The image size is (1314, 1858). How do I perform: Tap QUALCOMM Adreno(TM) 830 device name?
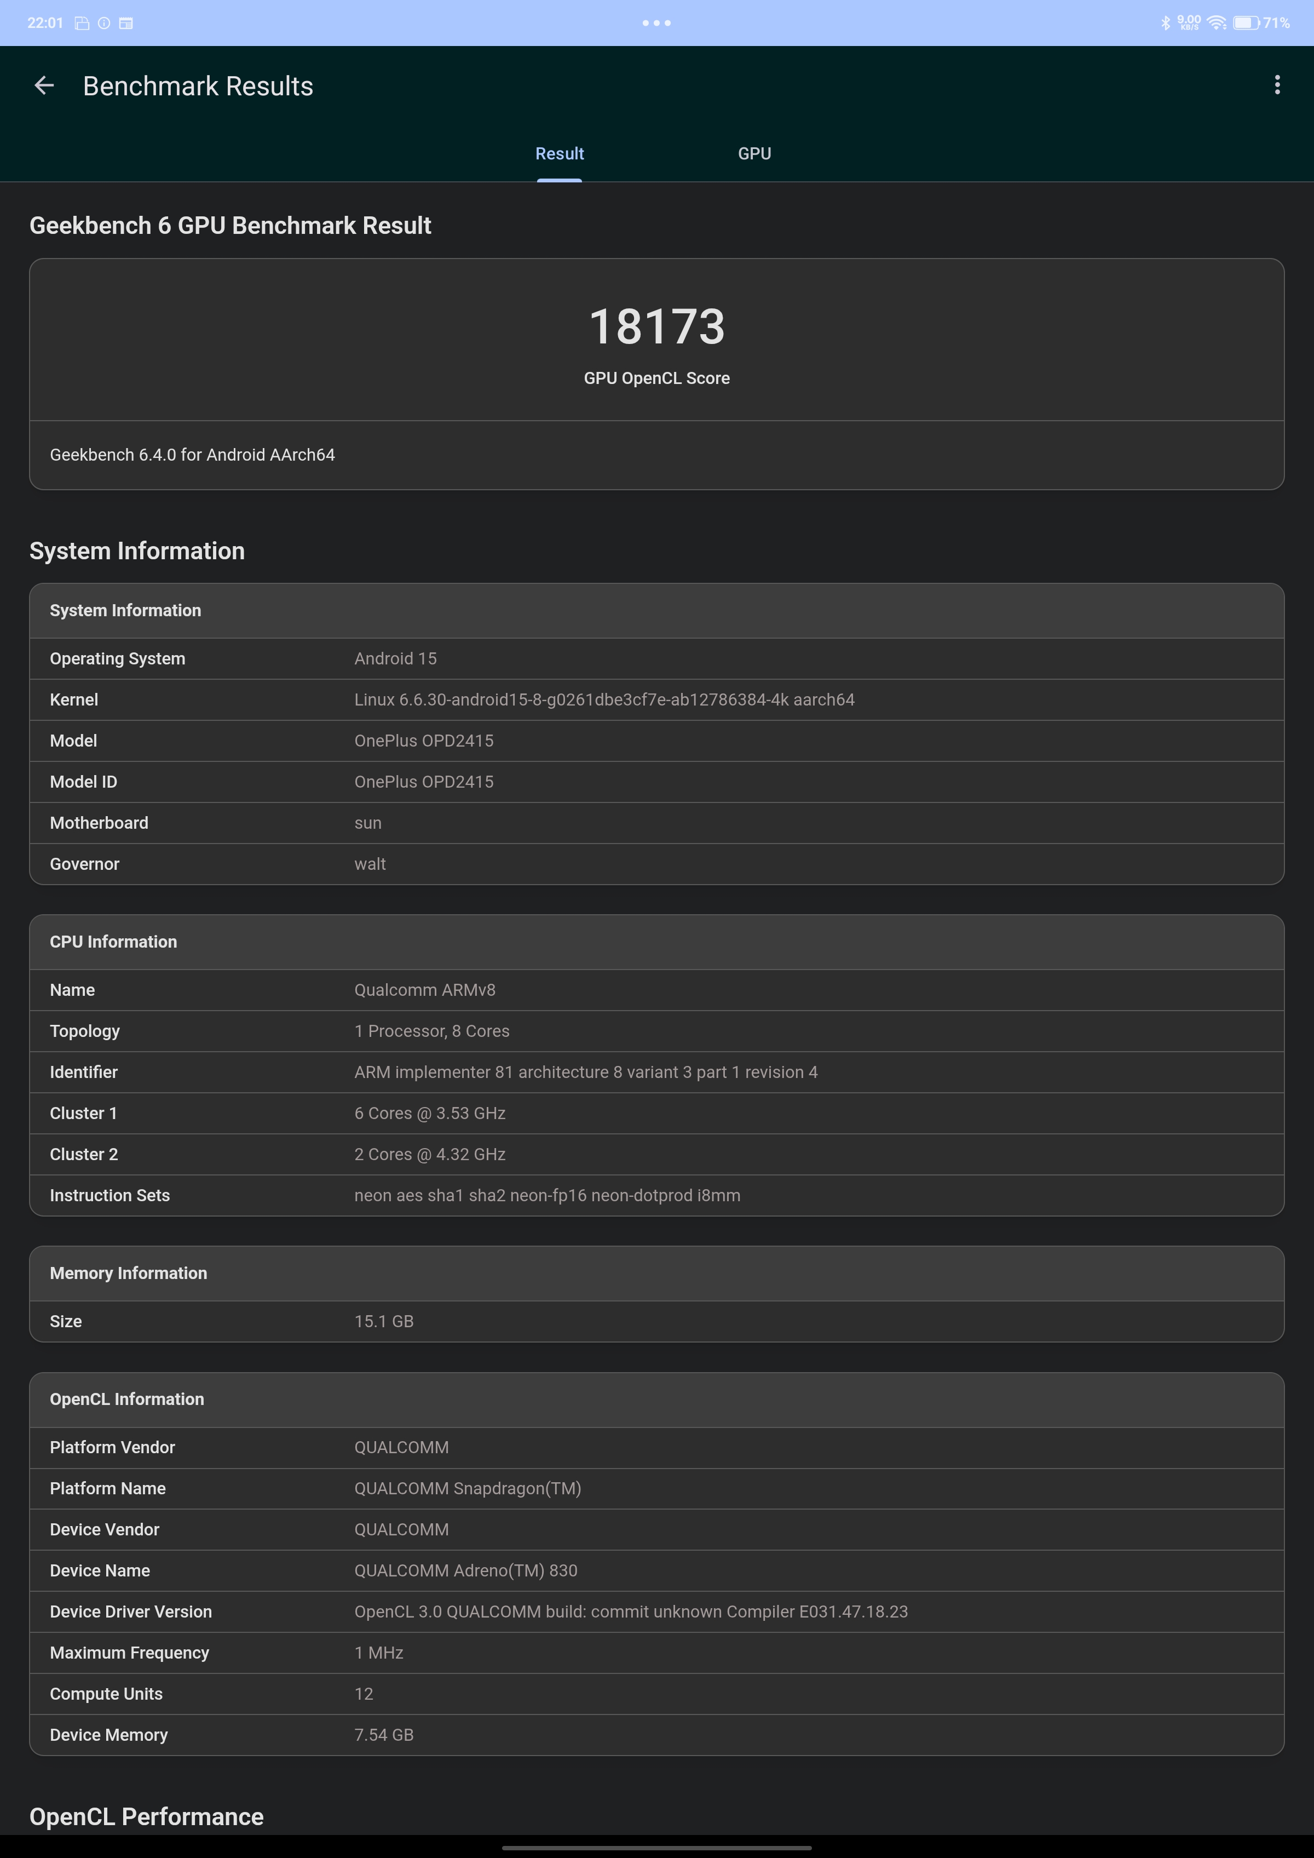click(x=466, y=1570)
